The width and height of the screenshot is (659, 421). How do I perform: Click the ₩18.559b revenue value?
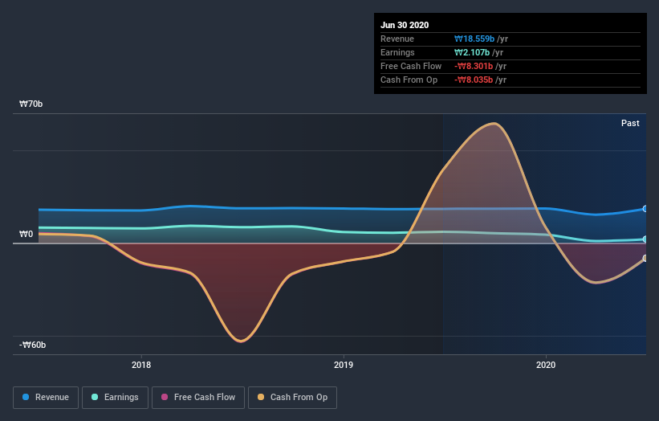474,39
